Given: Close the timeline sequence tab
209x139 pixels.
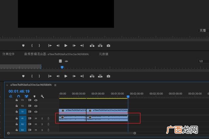Looking at the screenshot, I should (7, 85).
